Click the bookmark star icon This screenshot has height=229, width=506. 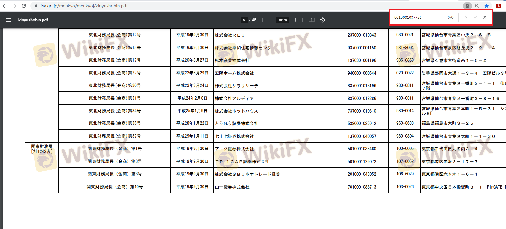[x=487, y=6]
